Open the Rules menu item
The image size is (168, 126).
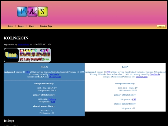(x=10, y=26)
